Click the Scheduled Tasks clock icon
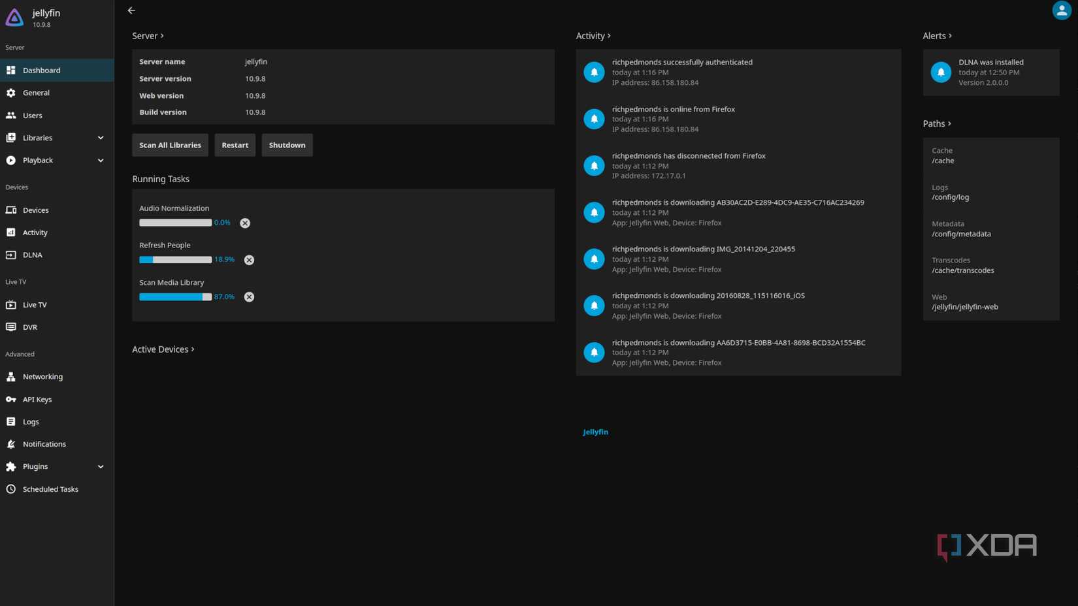The width and height of the screenshot is (1078, 606). point(11,489)
